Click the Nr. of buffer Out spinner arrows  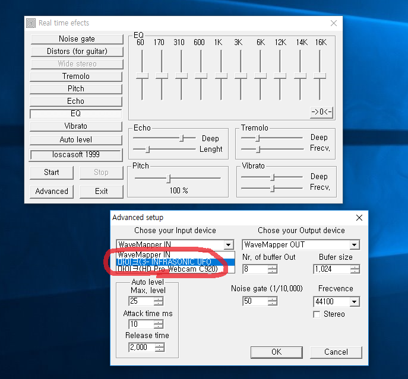pyautogui.click(x=273, y=269)
